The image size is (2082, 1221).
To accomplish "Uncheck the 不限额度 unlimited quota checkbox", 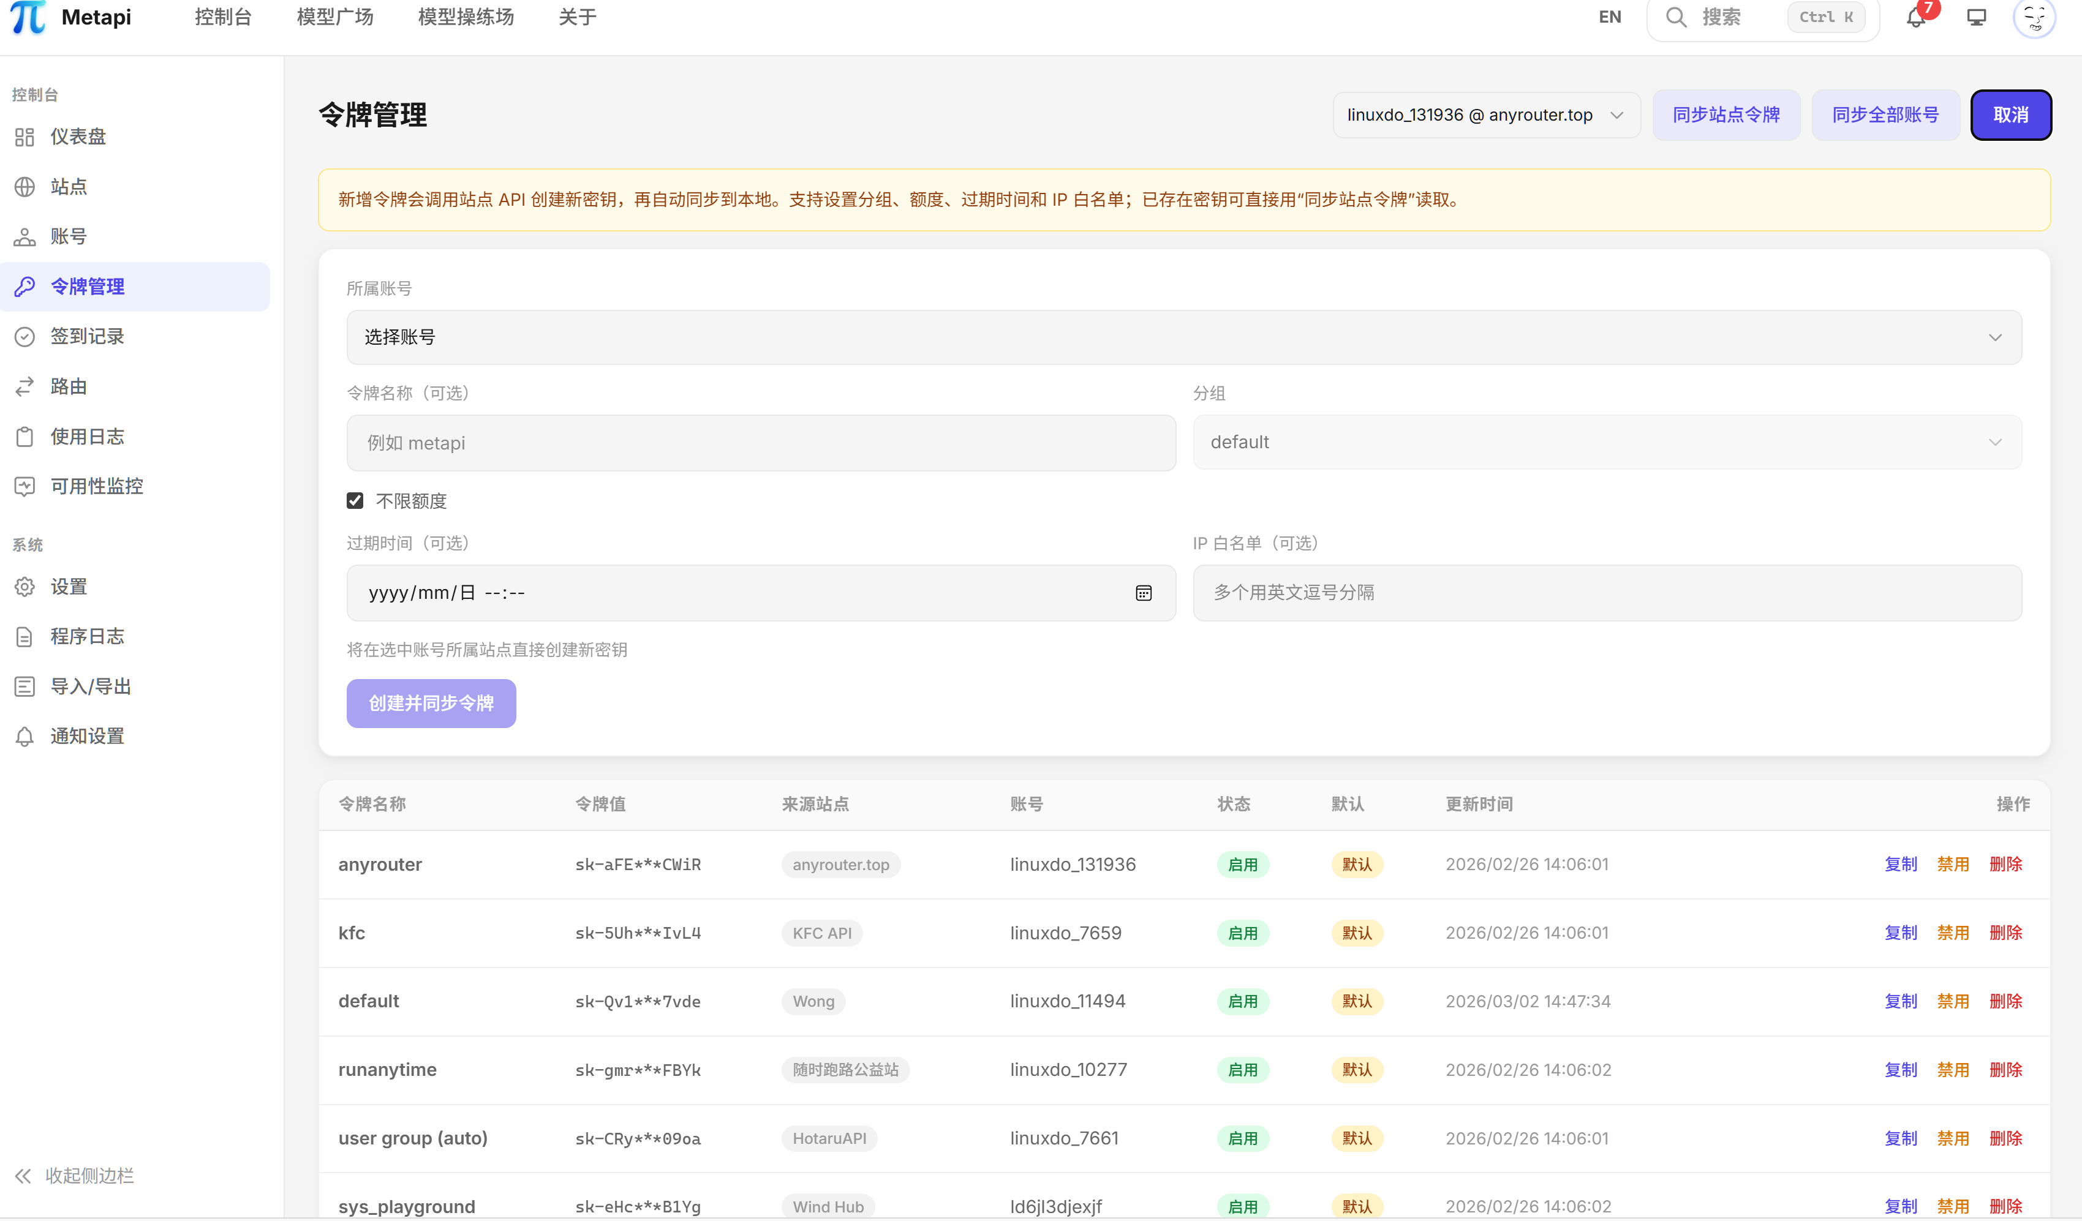I will (355, 500).
